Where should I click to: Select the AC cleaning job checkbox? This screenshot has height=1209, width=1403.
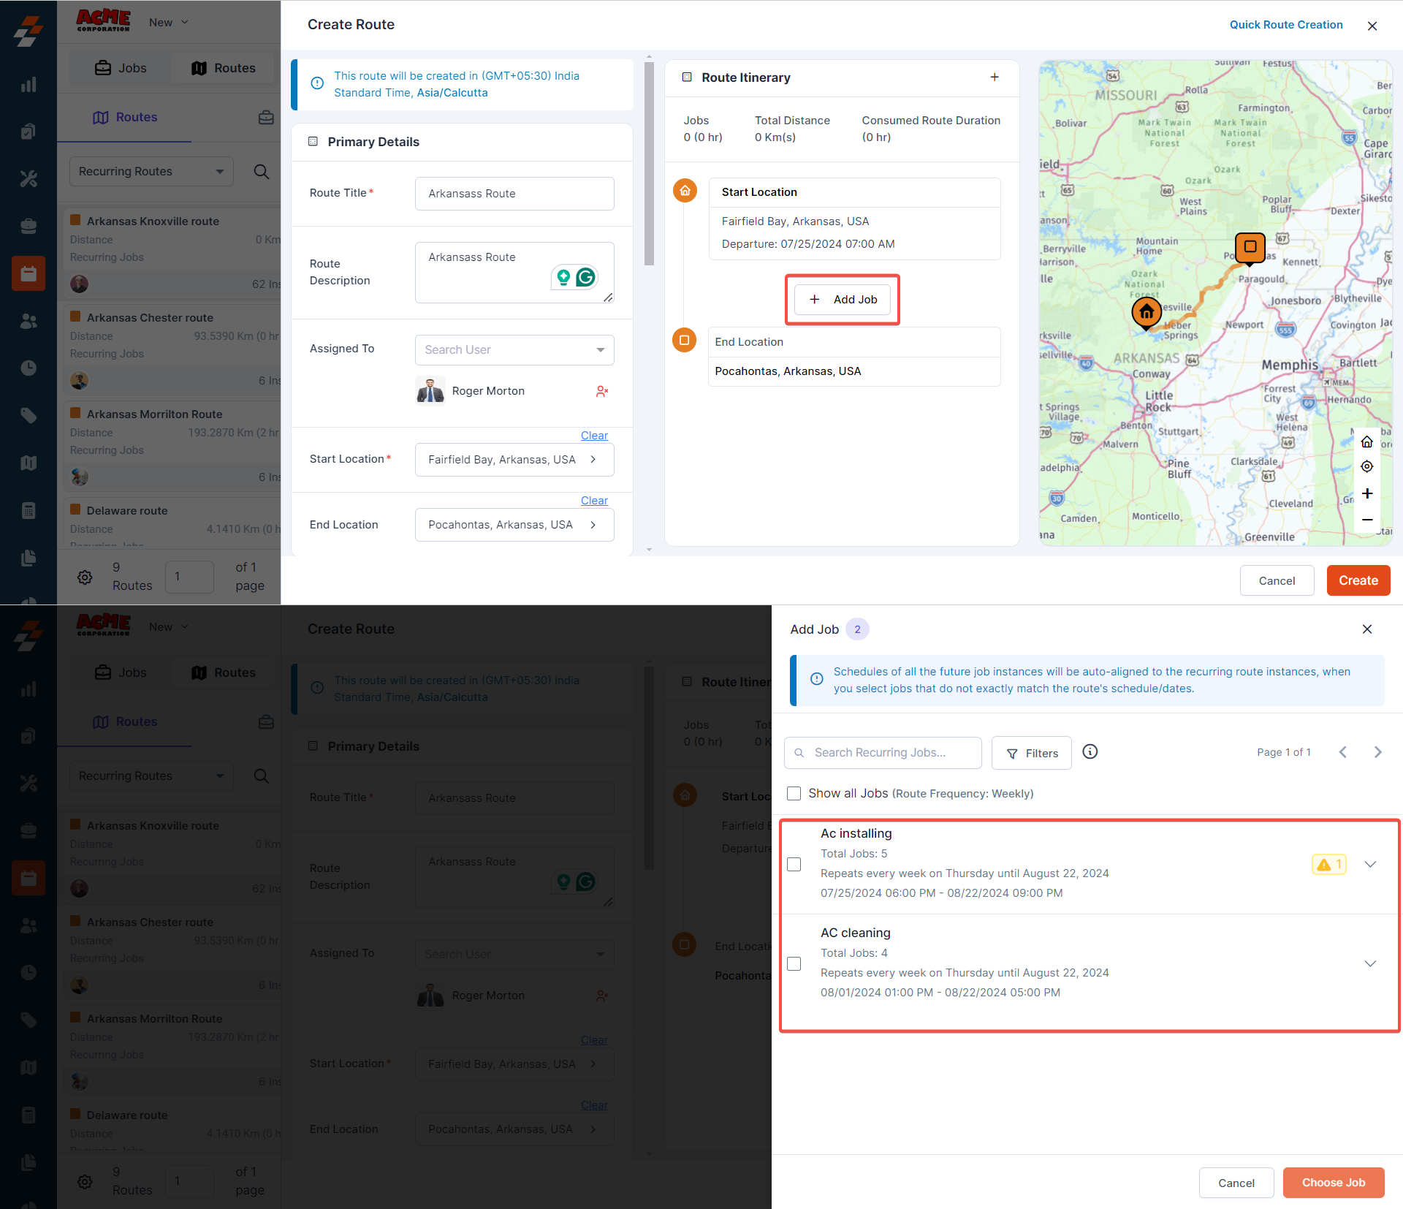[x=794, y=964]
